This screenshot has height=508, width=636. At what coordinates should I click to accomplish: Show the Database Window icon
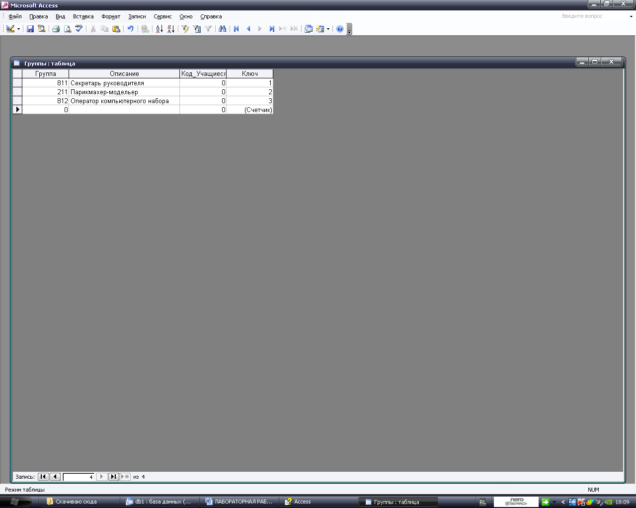(309, 29)
